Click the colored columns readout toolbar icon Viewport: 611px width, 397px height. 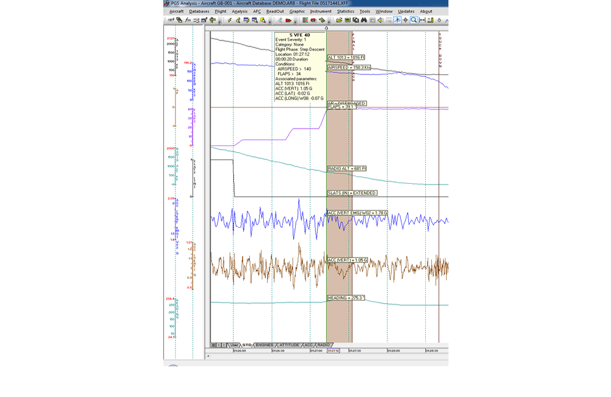click(x=305, y=20)
